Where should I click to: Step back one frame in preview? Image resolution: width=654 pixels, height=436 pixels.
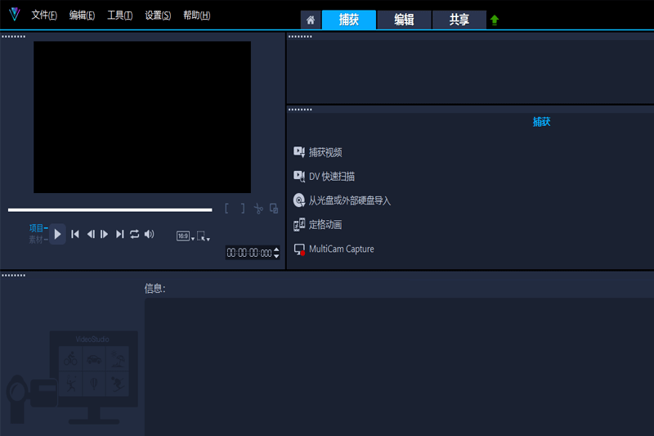point(91,235)
